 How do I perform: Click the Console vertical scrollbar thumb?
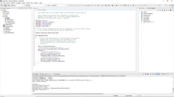(x=173, y=90)
